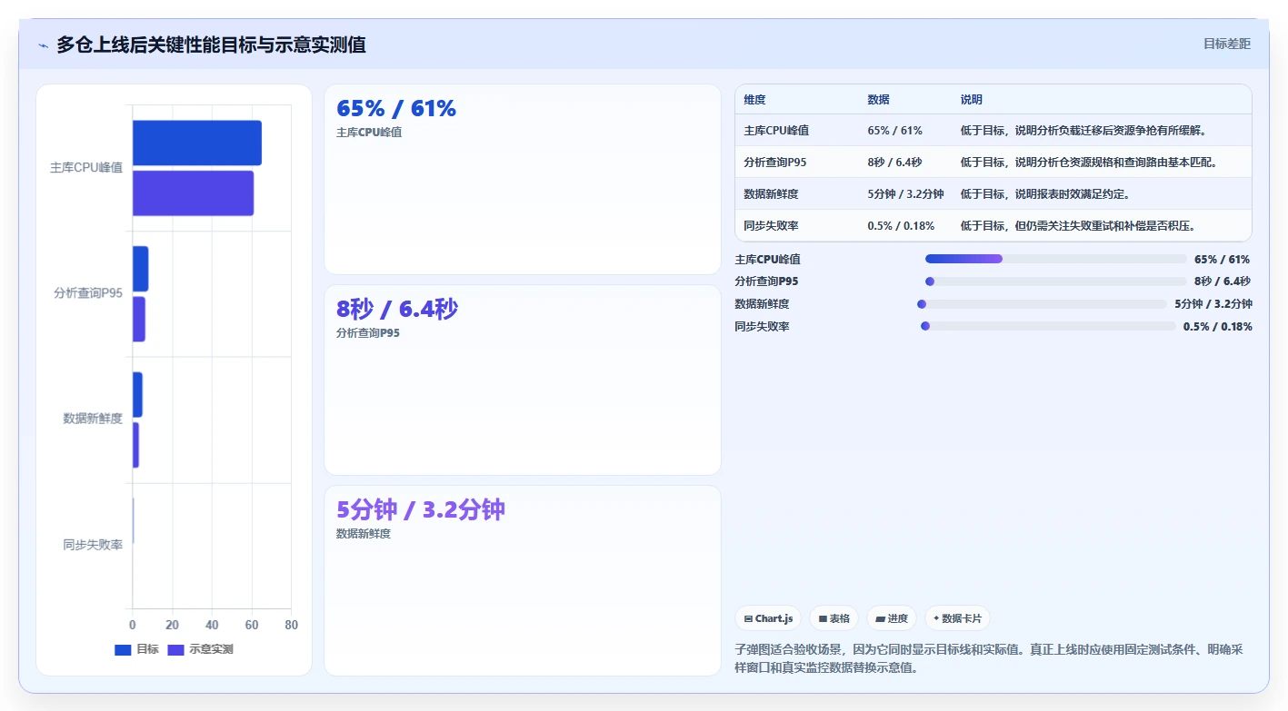Click the 同步失败率 axis label in chart

pyautogui.click(x=93, y=545)
